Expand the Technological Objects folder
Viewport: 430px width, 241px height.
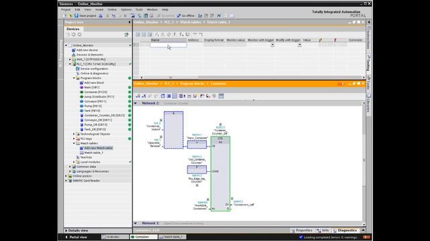coord(74,134)
